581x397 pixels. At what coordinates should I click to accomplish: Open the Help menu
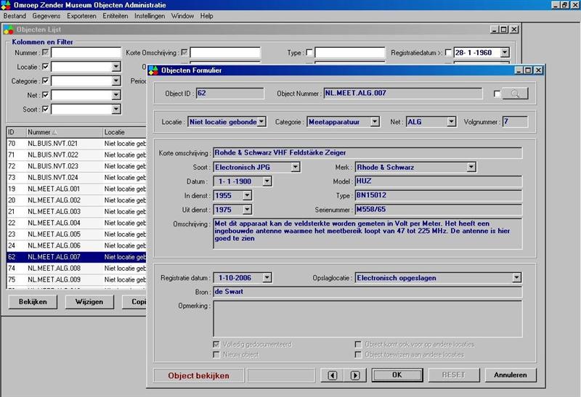coord(206,16)
